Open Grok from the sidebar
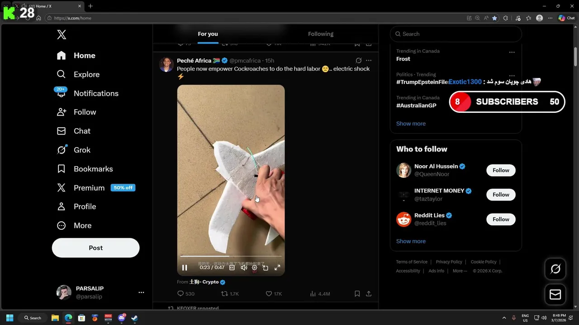 (74, 150)
